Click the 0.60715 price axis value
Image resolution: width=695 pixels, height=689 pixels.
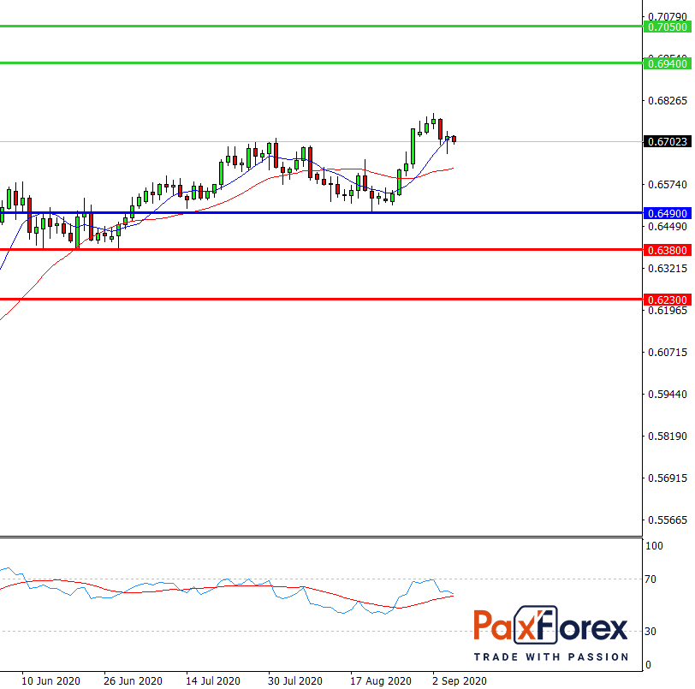668,353
